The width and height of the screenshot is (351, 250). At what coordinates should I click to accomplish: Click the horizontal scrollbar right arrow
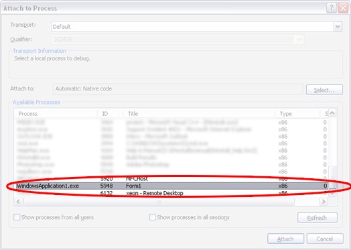coord(324,202)
